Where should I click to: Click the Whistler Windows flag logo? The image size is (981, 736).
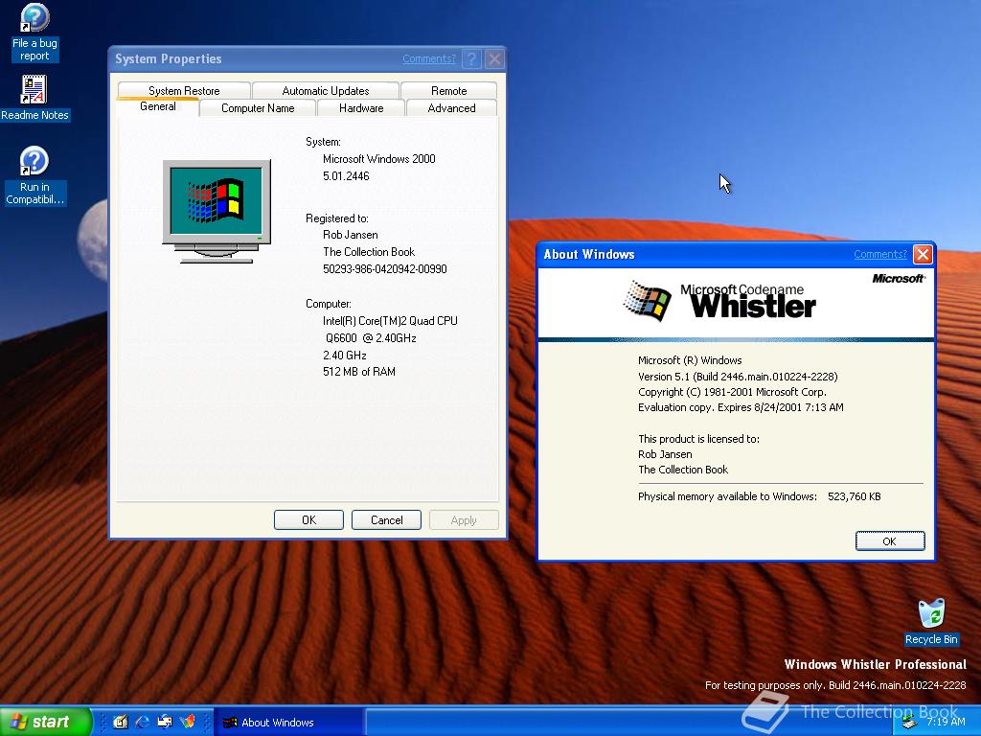(647, 301)
